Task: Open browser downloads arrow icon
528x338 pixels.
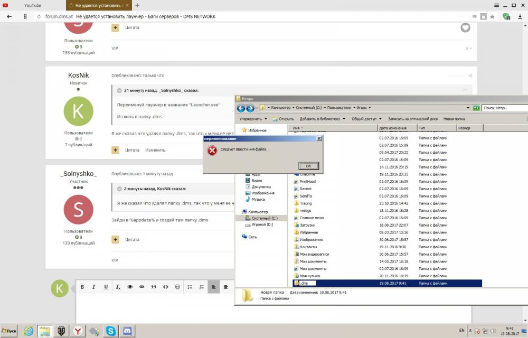Action: [520, 16]
